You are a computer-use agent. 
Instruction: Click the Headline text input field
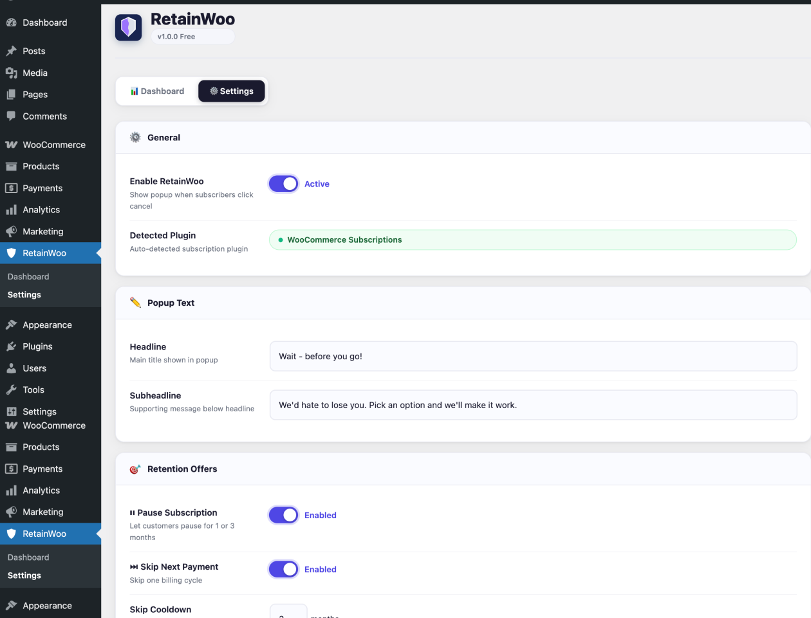point(533,356)
